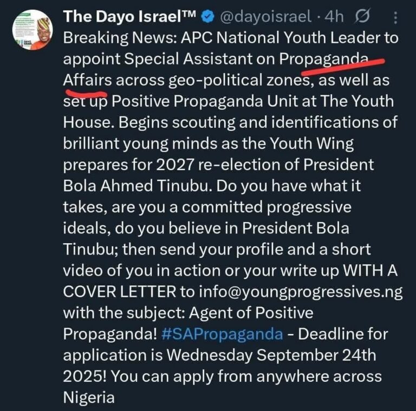
Task: Click the capitalized text "COVER LETTER"
Action: click(120, 291)
